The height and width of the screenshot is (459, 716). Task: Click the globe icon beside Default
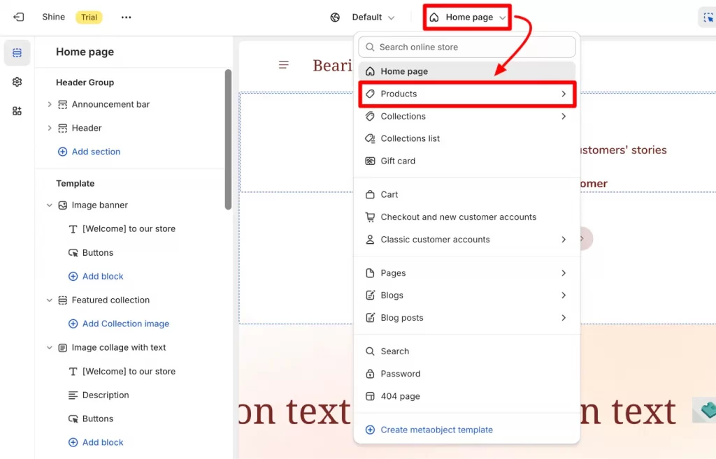pos(334,17)
